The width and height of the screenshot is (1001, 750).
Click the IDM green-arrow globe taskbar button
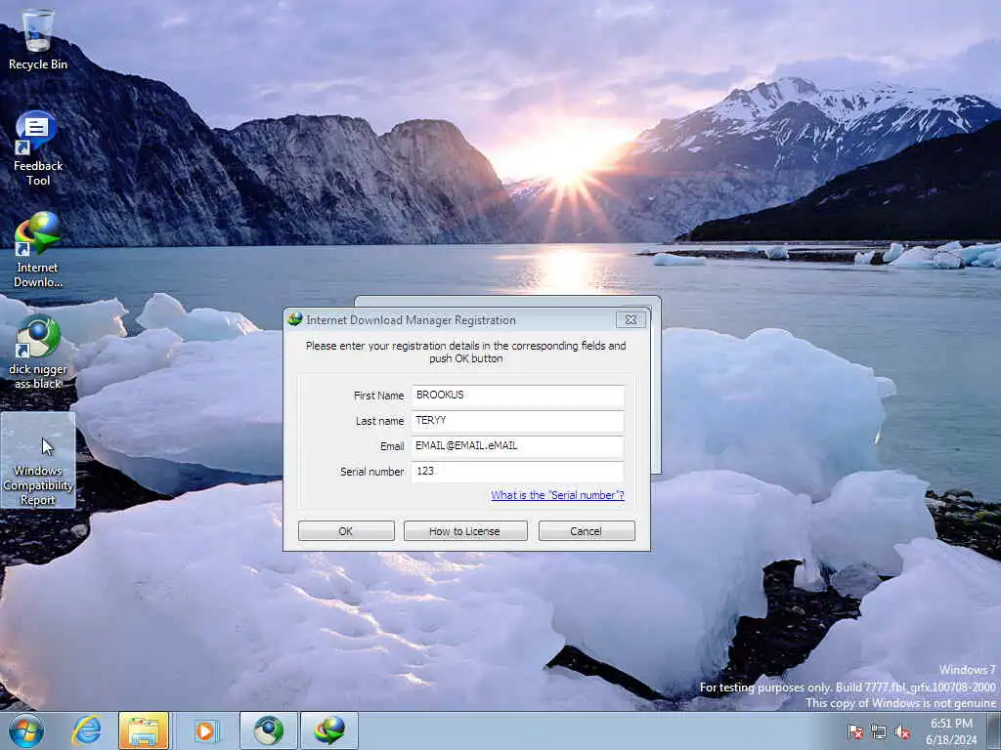(x=328, y=730)
